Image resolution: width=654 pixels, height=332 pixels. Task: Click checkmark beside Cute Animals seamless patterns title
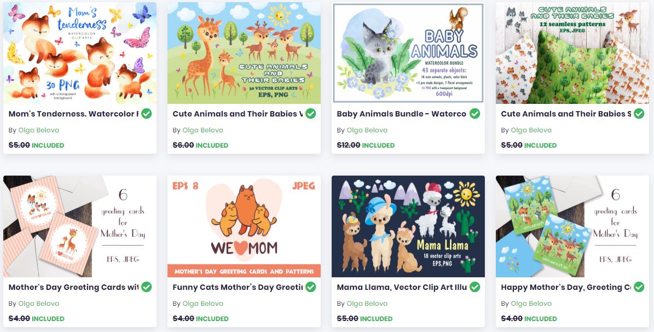[639, 113]
